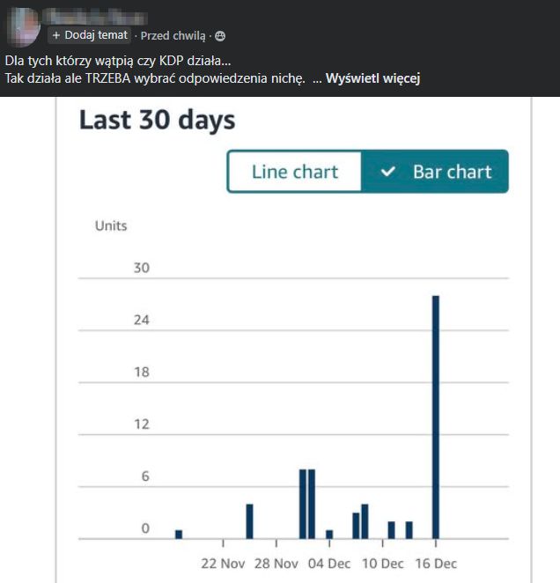Expand the post with "Wyświetl więcej"
This screenshot has height=583, width=560.
372,79
